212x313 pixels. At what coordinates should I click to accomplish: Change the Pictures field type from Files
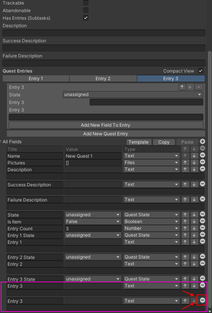tap(152, 163)
